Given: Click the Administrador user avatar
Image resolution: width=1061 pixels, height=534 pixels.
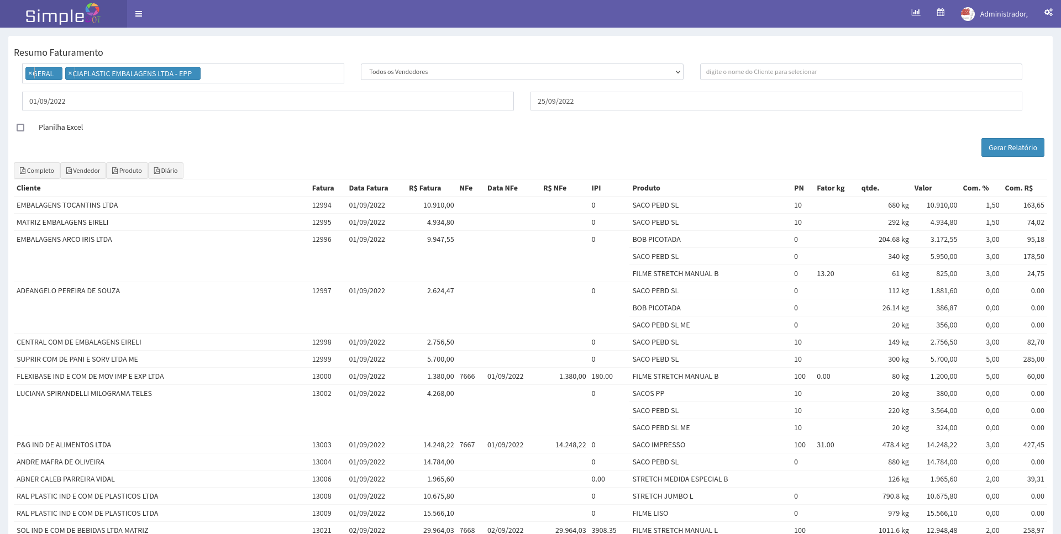Looking at the screenshot, I should coord(968,14).
